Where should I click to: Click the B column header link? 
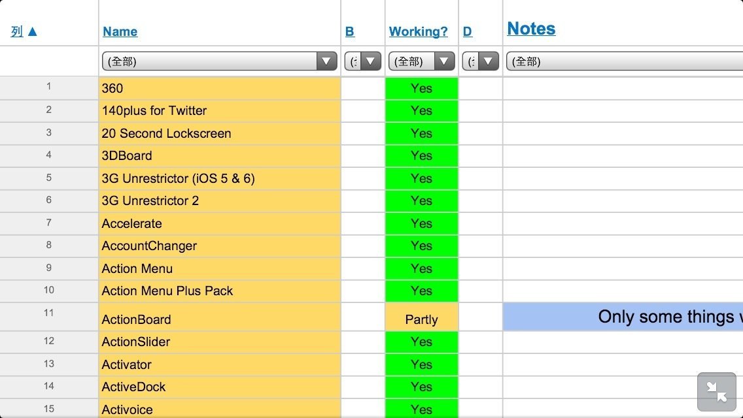click(x=350, y=31)
